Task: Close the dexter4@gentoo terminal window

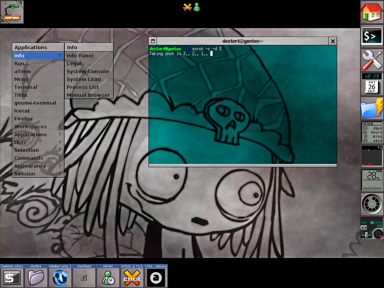Action: click(x=333, y=41)
